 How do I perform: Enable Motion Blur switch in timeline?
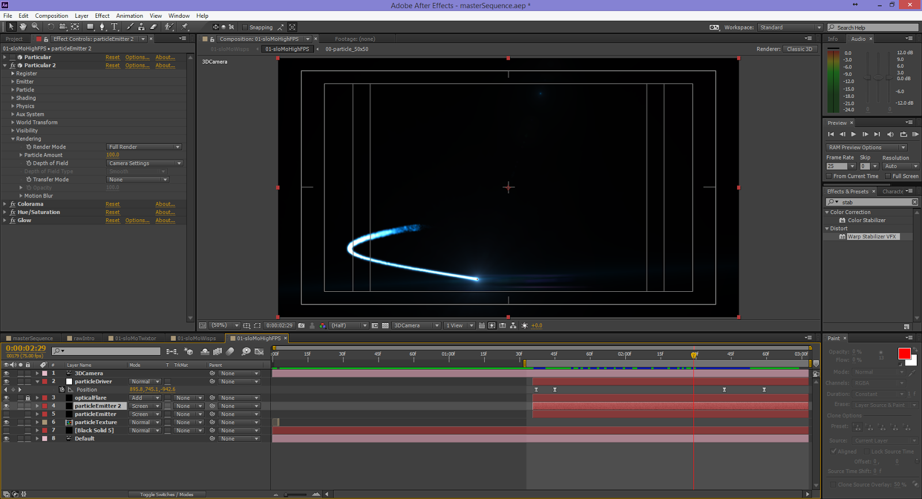point(230,351)
